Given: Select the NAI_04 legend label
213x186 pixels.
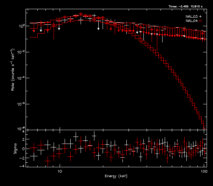Looking at the screenshot, I should 191,21.
